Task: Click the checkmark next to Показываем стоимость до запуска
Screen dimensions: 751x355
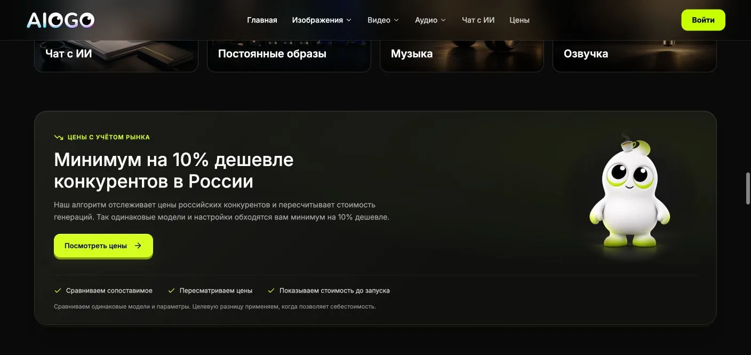Action: click(271, 291)
